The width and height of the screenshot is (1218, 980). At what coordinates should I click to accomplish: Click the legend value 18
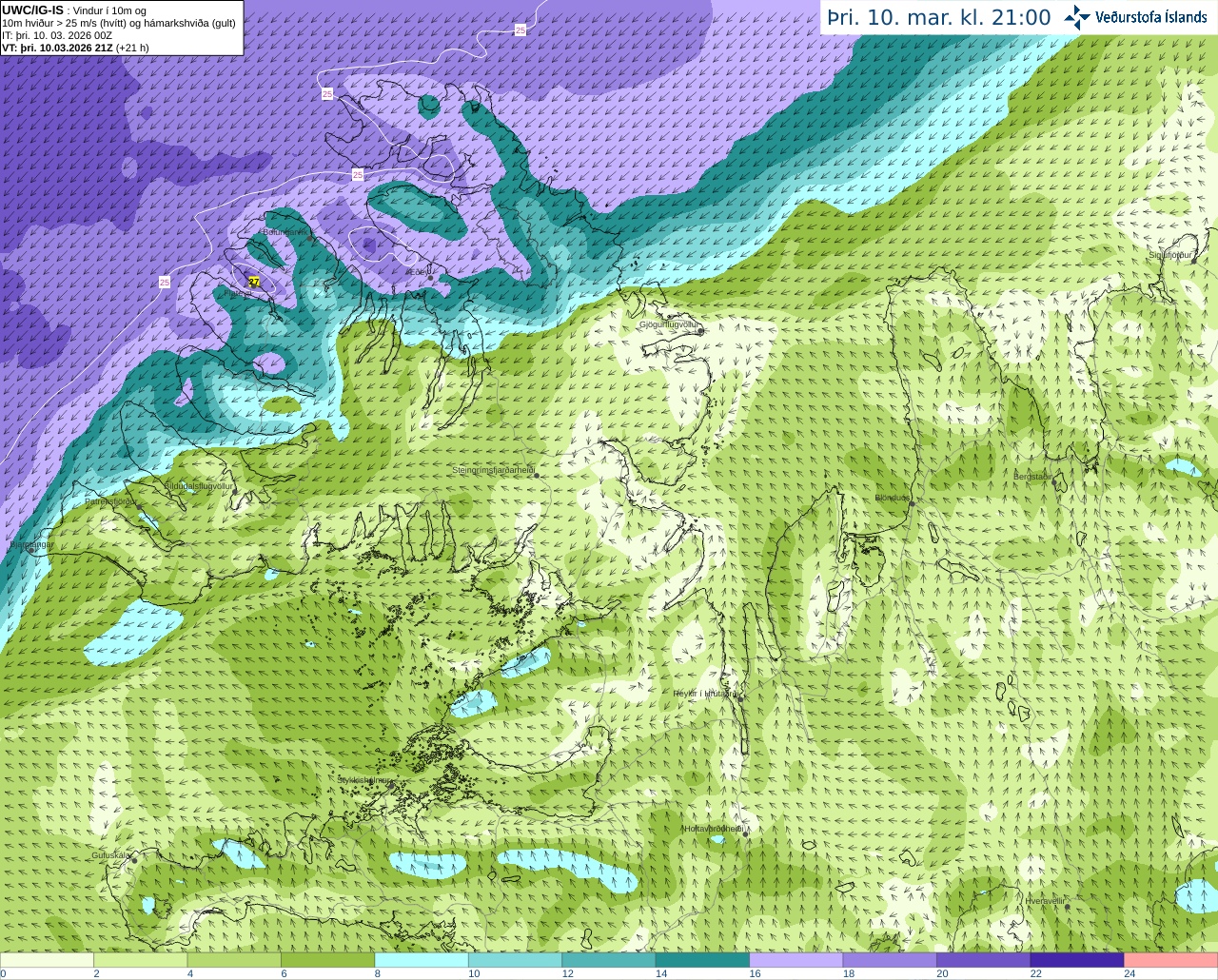point(849,973)
